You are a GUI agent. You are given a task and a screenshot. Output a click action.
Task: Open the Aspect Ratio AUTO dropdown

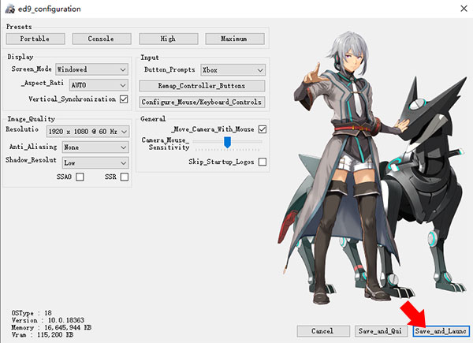point(99,85)
